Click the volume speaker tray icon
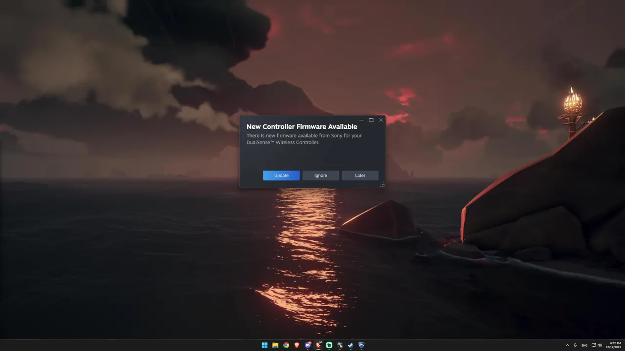This screenshot has width=625, height=351. pos(600,345)
